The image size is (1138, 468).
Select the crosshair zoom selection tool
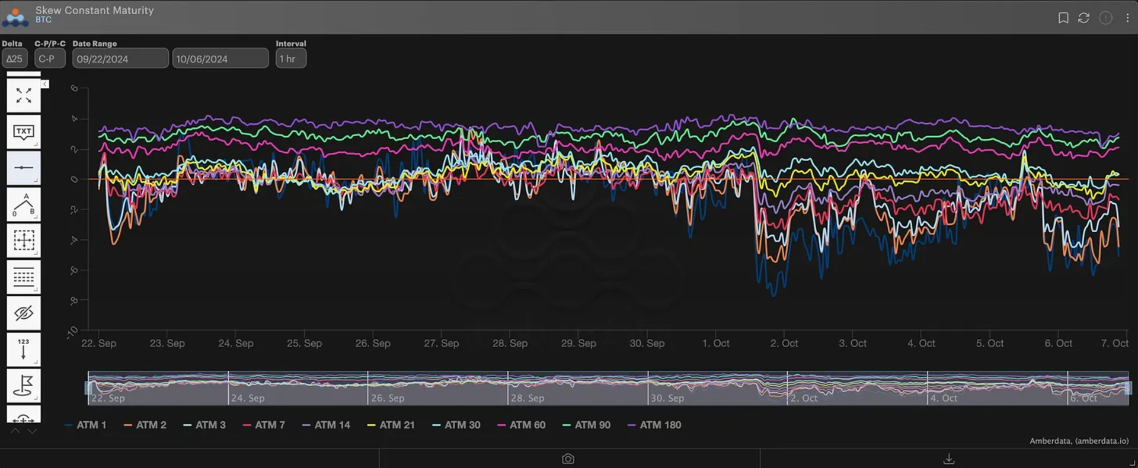point(24,241)
